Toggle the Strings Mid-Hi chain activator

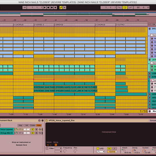pos(33,133)
